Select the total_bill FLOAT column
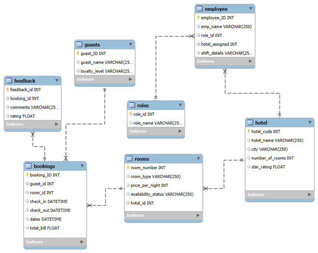318x253 pixels. coord(45,228)
